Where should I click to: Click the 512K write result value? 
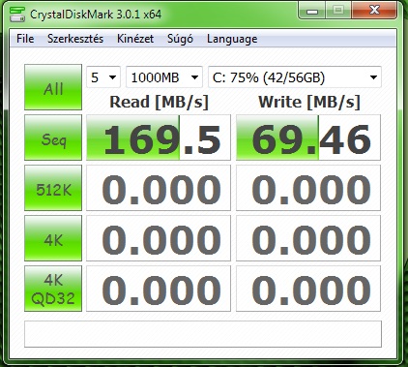[x=308, y=188]
